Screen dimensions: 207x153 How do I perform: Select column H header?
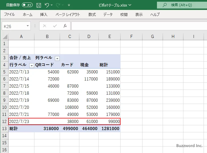(173, 37)
